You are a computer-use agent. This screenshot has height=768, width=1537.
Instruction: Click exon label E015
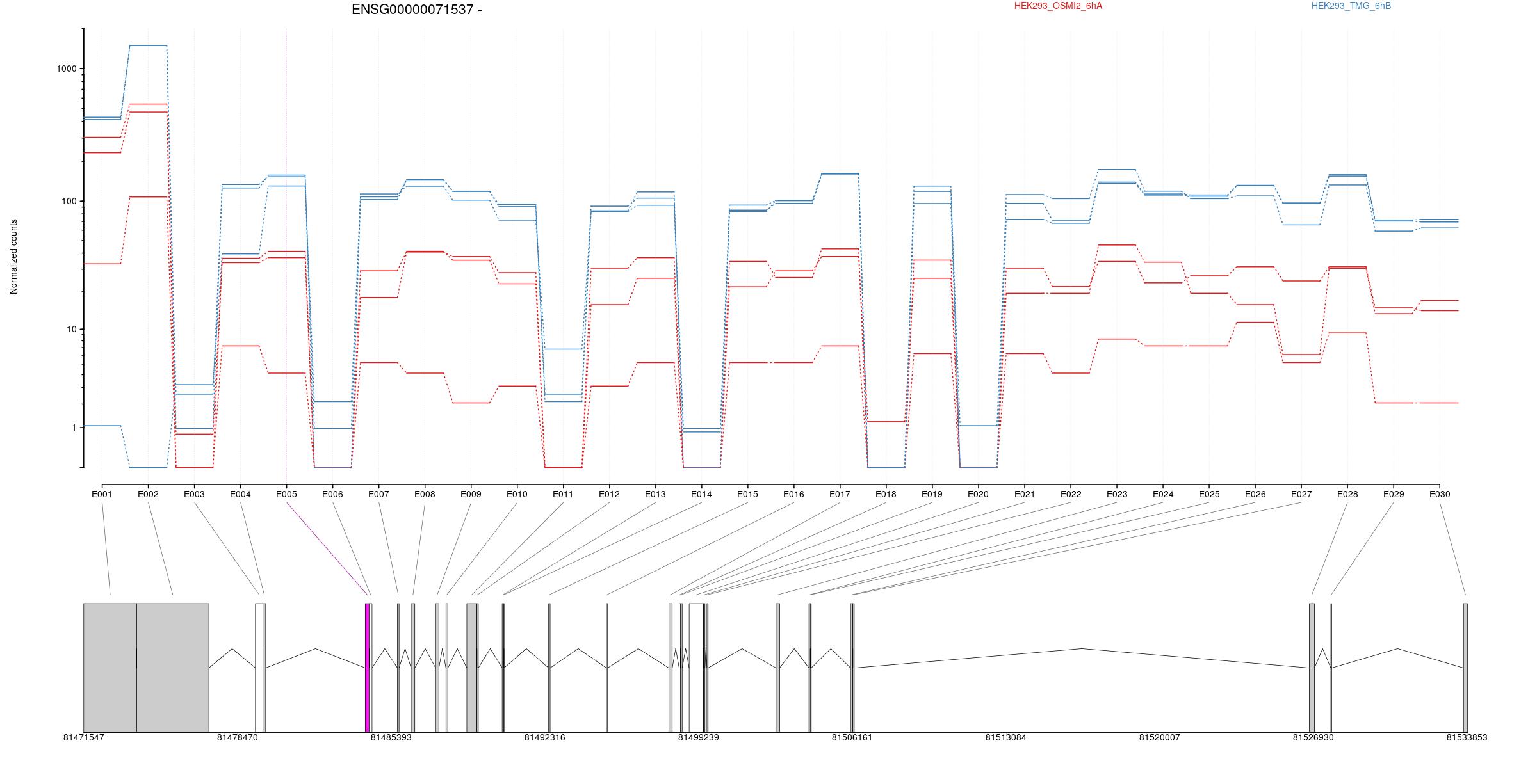pos(747,494)
